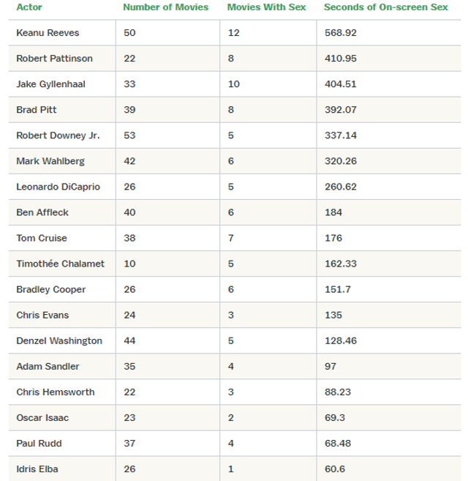Select Seconds of On-screen Sex header

[385, 7]
